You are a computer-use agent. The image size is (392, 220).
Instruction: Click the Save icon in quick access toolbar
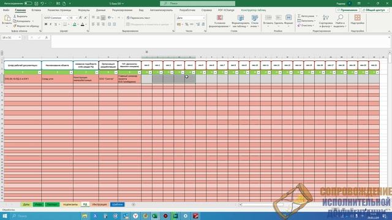[36, 4]
